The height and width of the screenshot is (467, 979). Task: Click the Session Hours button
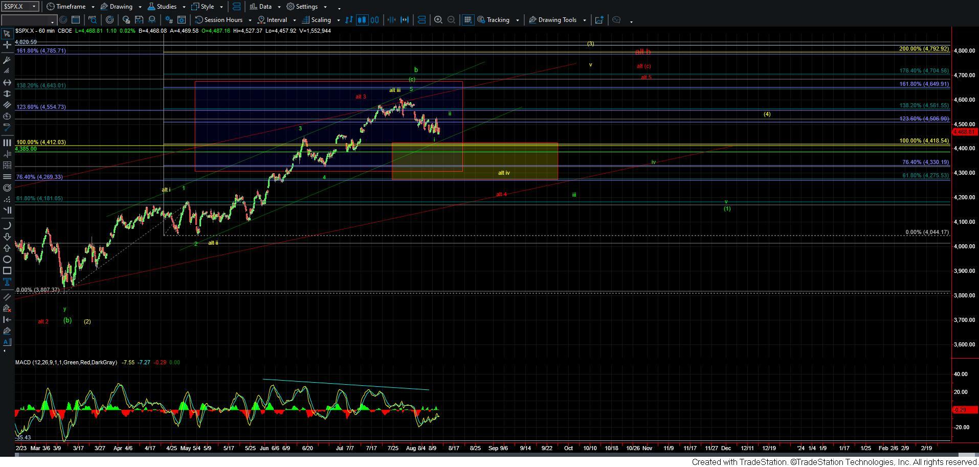219,20
